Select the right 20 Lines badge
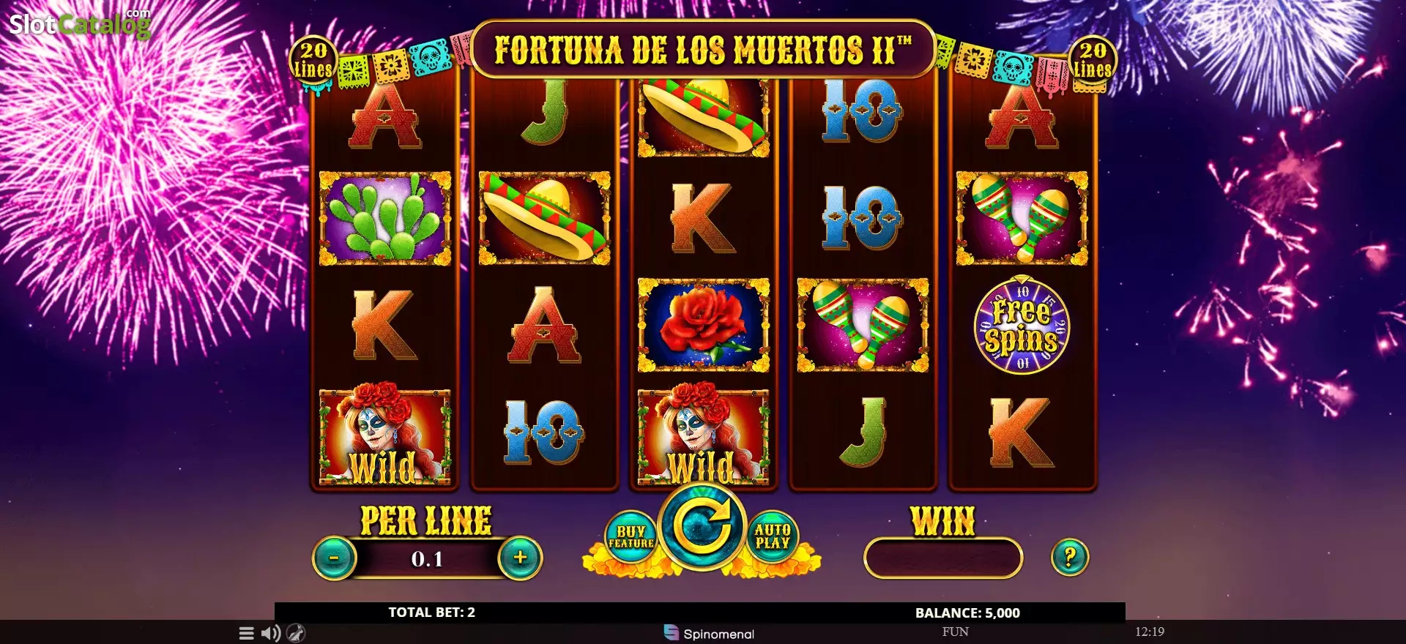 1093,61
